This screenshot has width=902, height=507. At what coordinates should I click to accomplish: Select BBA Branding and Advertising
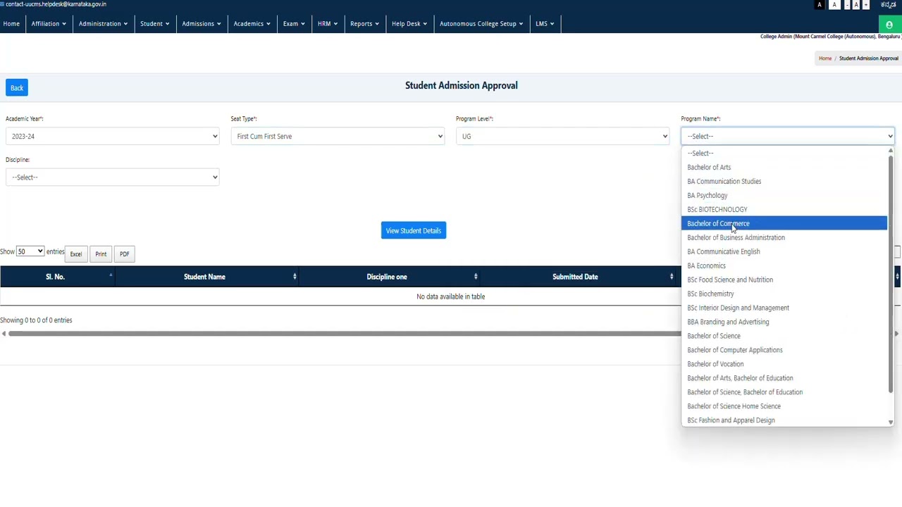click(784, 323)
